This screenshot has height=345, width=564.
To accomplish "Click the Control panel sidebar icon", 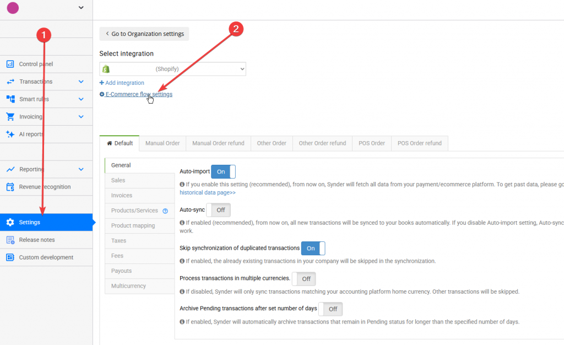I will pyautogui.click(x=10, y=64).
